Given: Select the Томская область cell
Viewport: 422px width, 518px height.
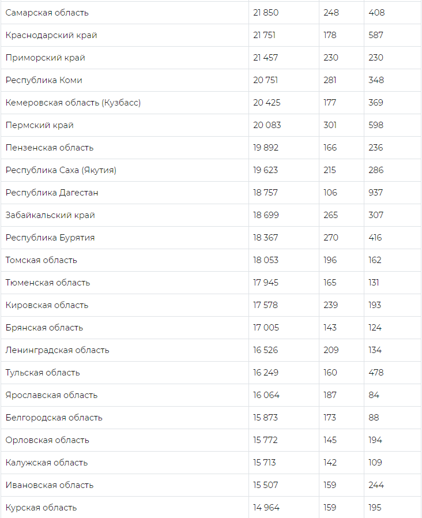Looking at the screenshot, I should (x=42, y=260).
